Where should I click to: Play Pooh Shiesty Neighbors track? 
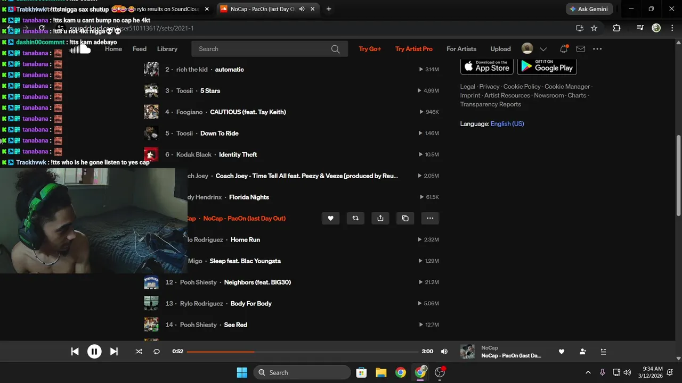pos(257,282)
